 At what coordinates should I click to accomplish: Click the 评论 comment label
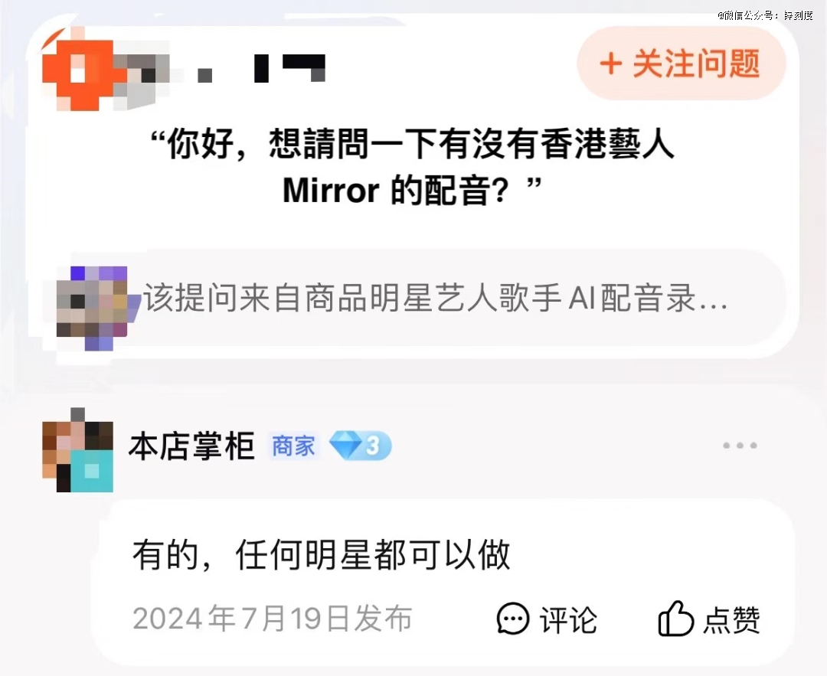click(568, 619)
